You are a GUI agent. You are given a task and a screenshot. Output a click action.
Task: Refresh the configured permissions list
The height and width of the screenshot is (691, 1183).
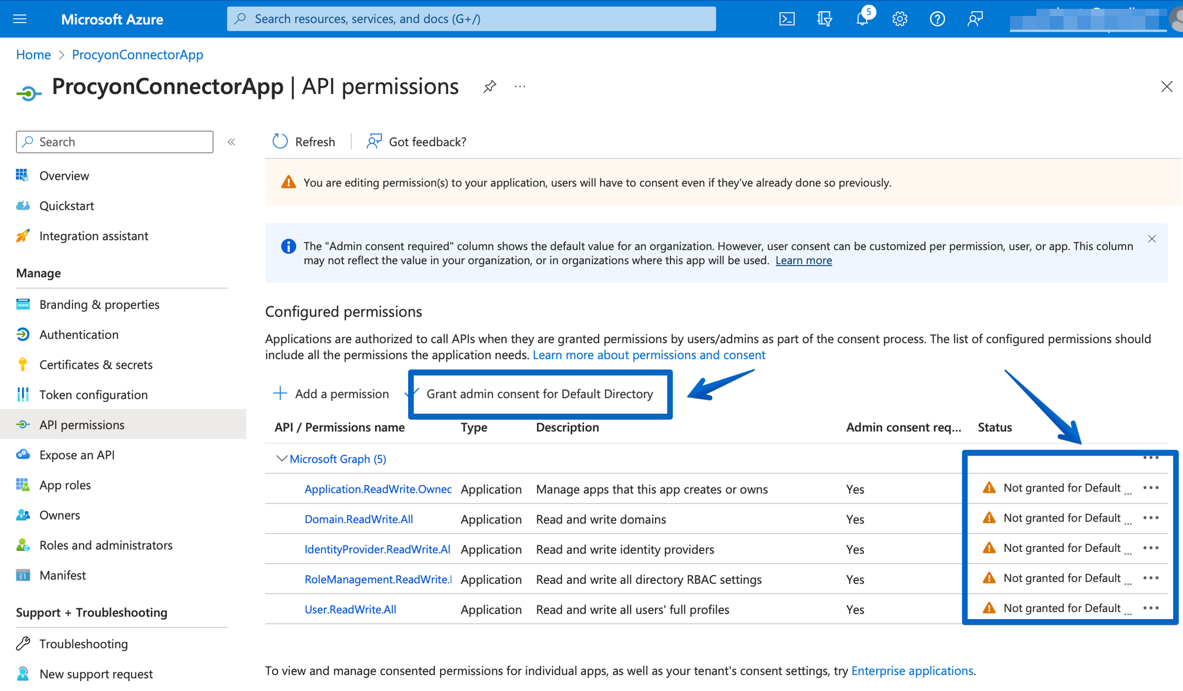click(303, 141)
